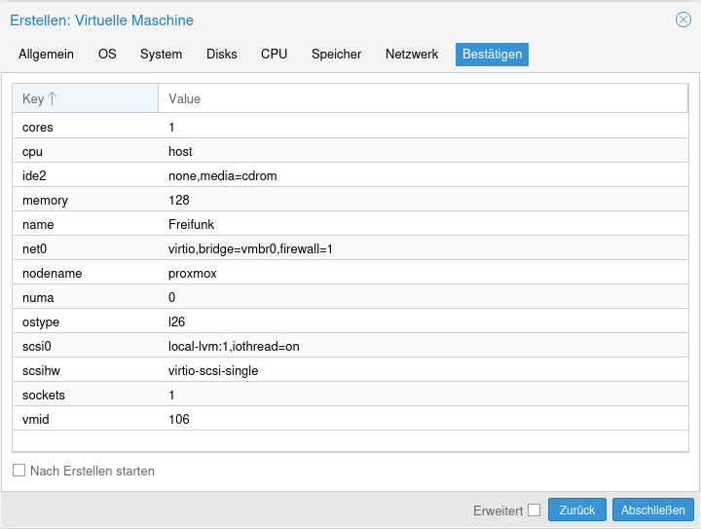Click the Value column header

[x=423, y=98]
